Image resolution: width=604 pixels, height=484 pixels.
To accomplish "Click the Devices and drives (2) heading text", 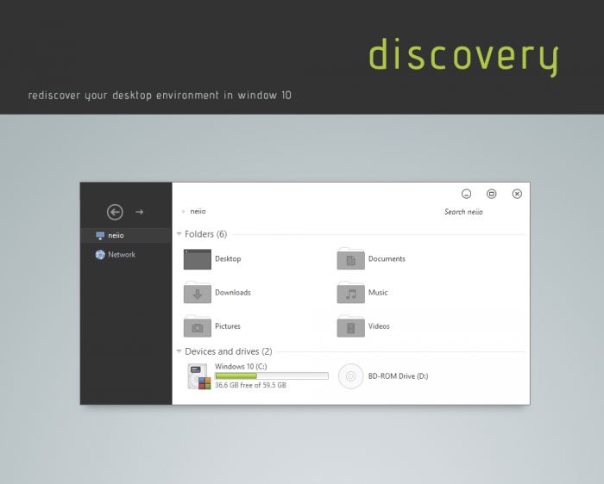I will pos(229,351).
